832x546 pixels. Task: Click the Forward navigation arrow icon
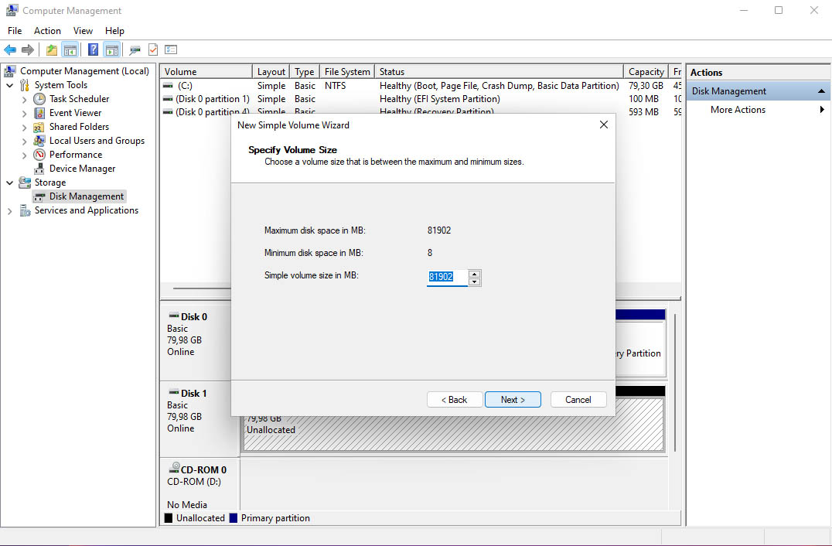click(x=27, y=49)
